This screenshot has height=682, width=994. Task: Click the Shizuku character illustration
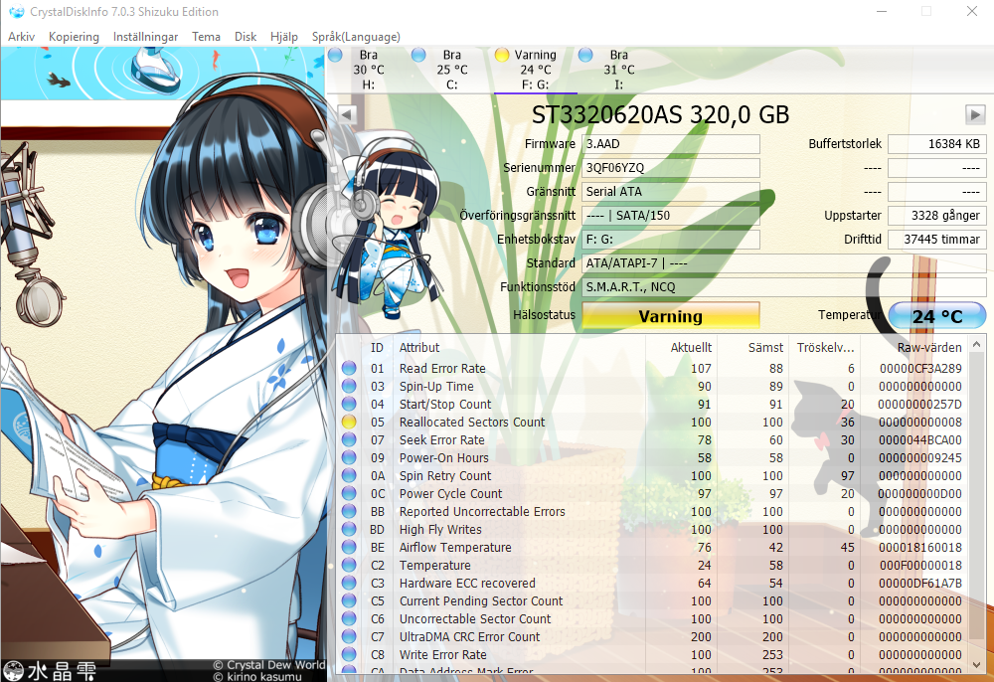[164, 365]
